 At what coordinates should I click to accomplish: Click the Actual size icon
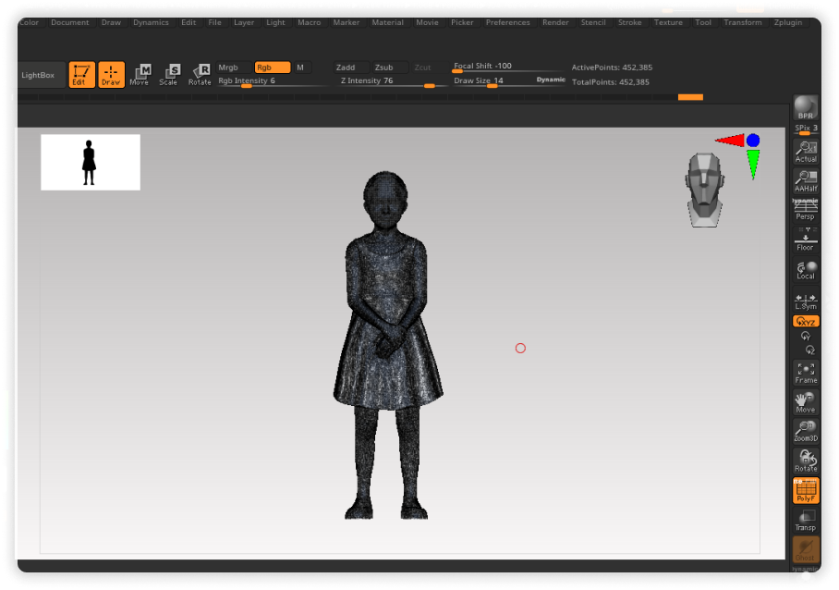[x=806, y=152]
